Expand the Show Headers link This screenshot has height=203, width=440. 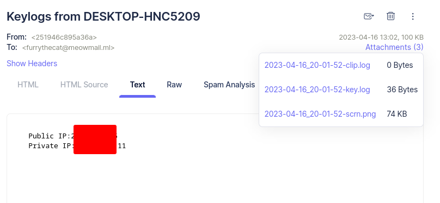pos(32,64)
